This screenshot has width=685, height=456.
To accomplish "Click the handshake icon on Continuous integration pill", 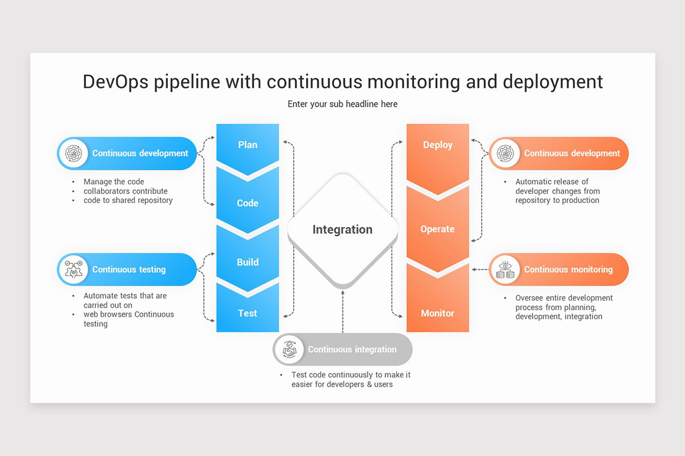I will click(x=289, y=349).
